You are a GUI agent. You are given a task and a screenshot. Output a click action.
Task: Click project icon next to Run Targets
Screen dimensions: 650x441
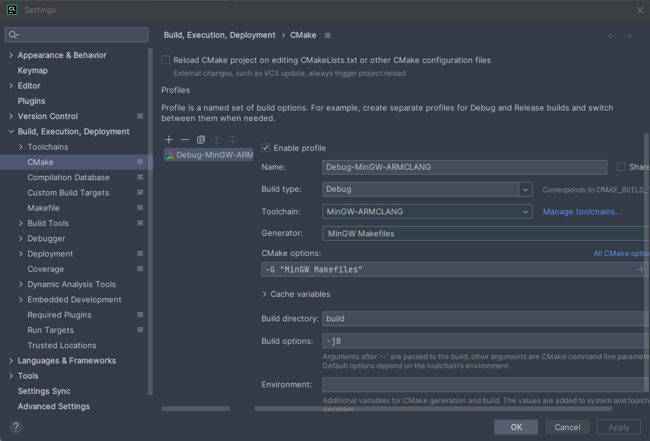click(140, 330)
